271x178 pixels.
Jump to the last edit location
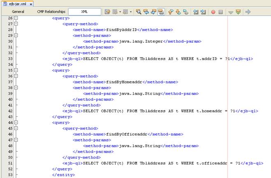click(107, 12)
